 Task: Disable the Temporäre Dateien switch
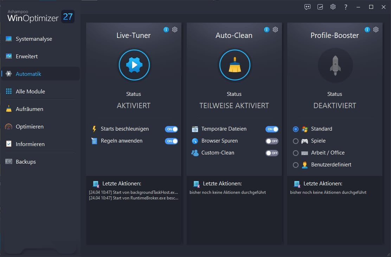coord(272,129)
